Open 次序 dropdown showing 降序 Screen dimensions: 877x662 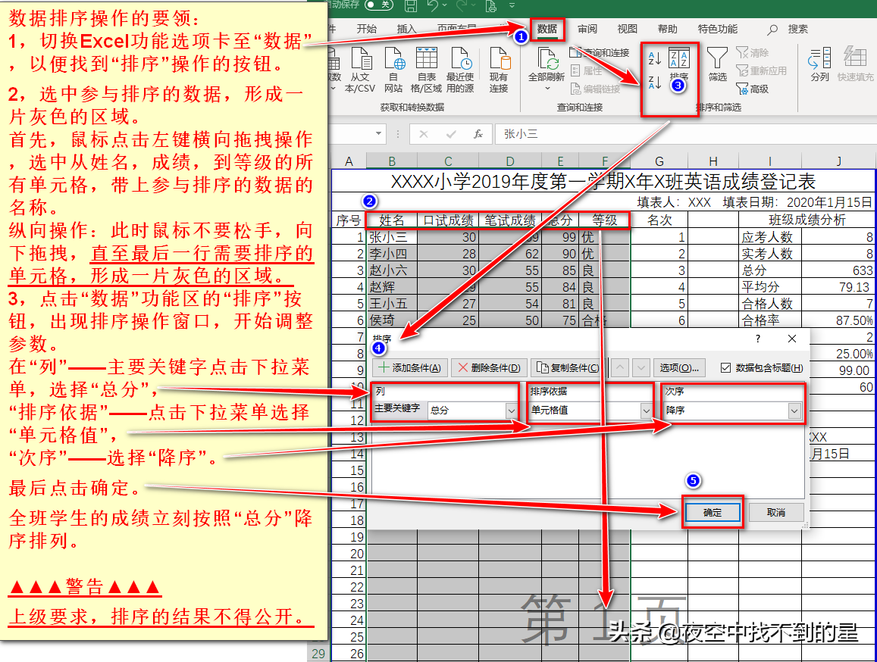[733, 410]
